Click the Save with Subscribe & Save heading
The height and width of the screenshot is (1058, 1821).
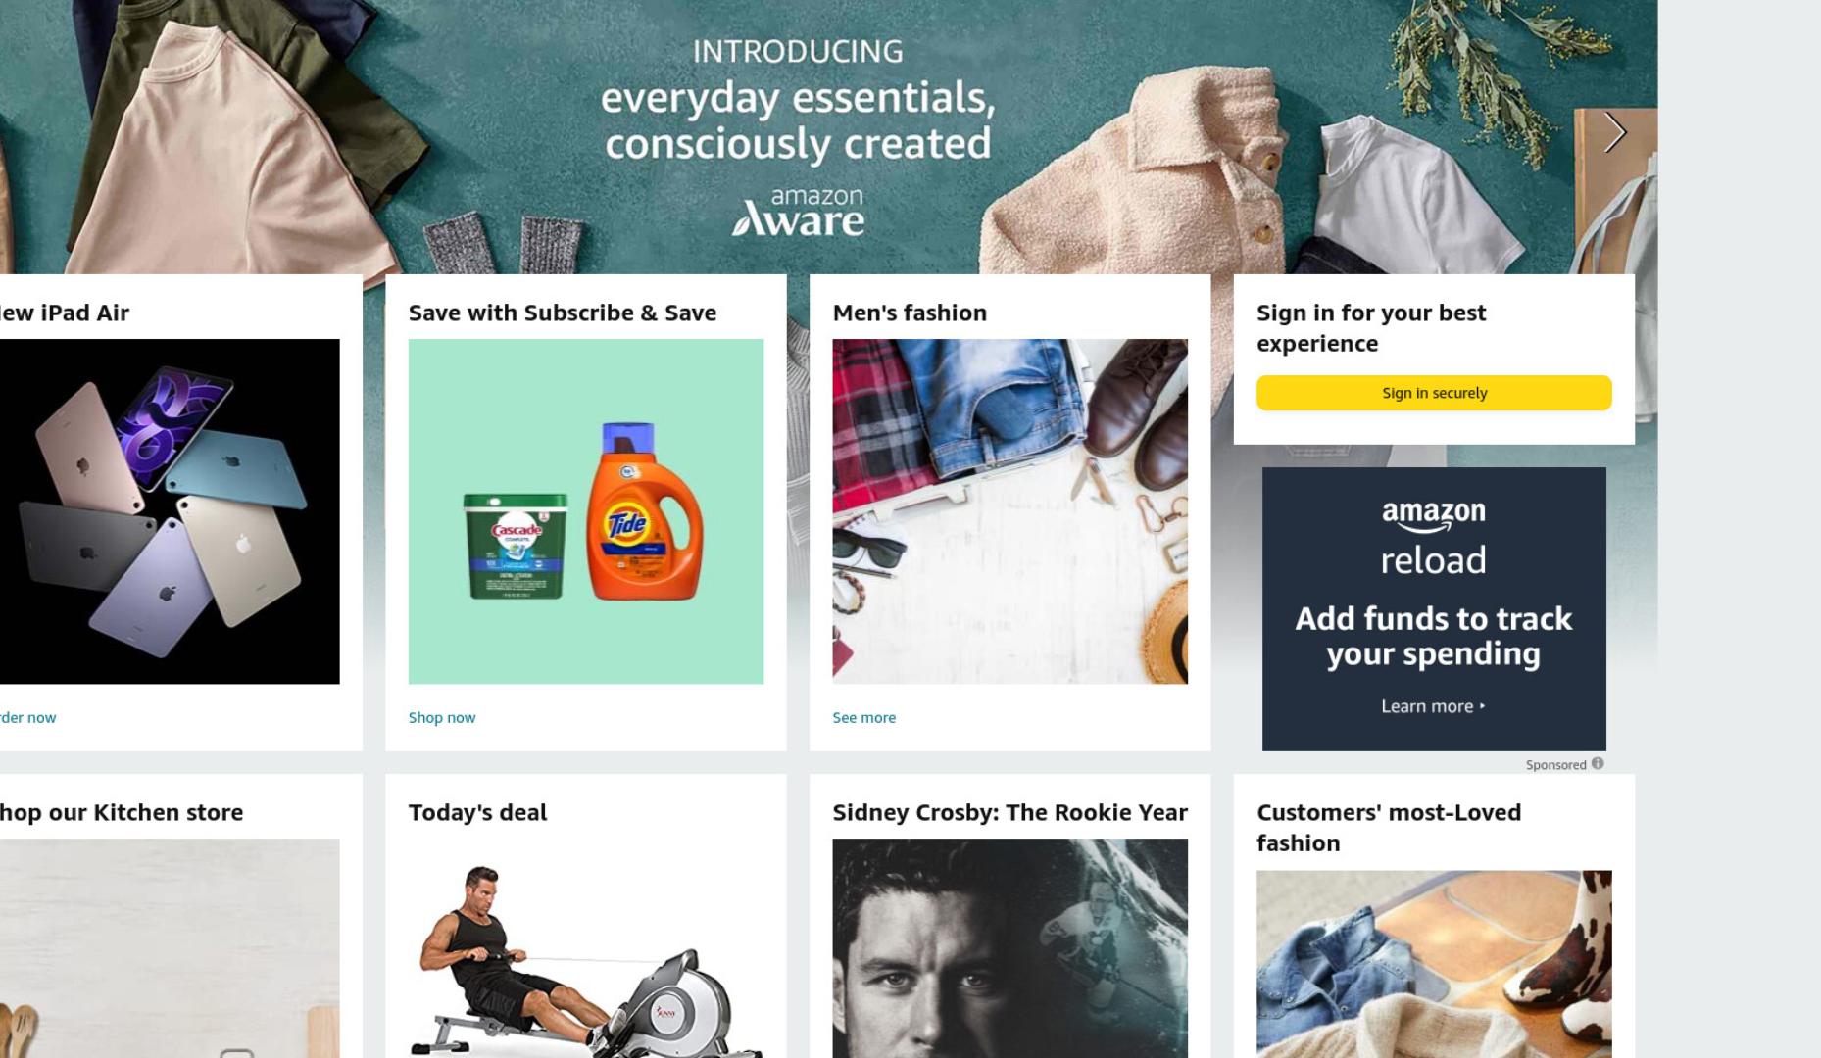(x=563, y=313)
